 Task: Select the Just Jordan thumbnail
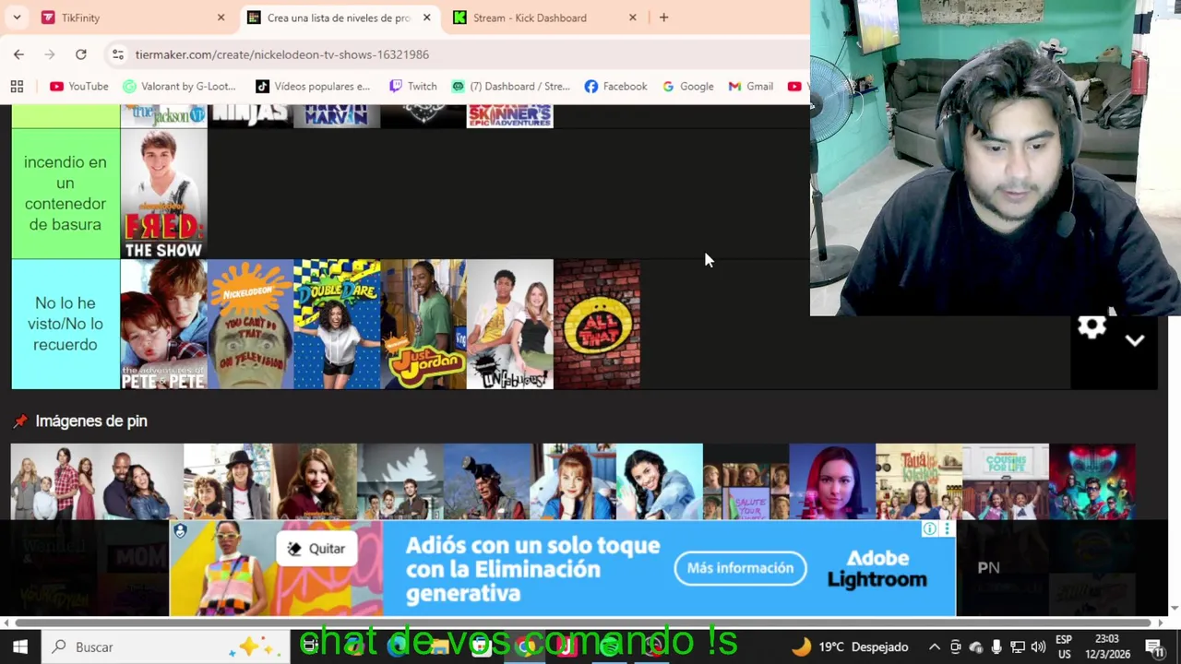(423, 324)
